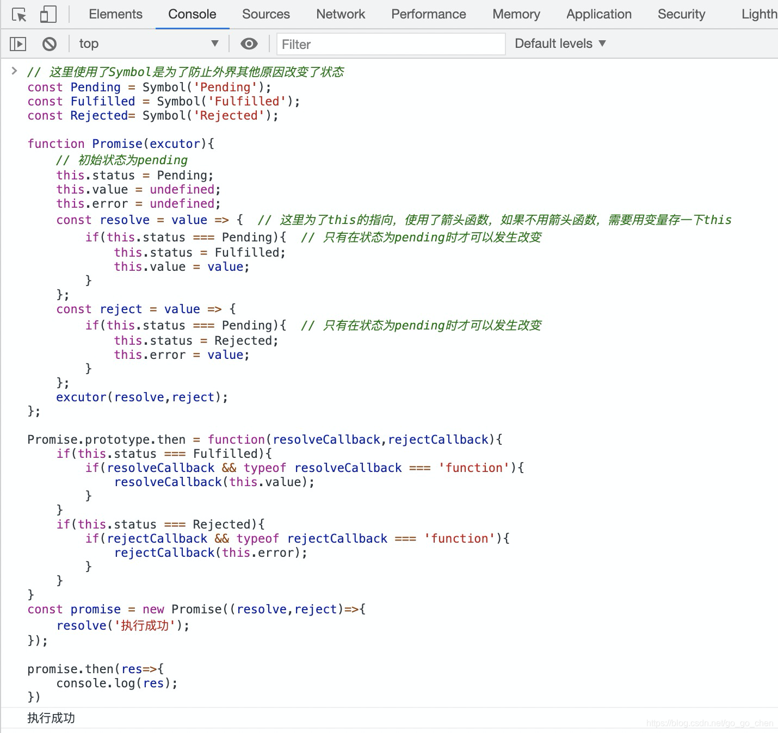Click the 'this.status = Rejected;' line
The width and height of the screenshot is (778, 733).
(x=196, y=340)
